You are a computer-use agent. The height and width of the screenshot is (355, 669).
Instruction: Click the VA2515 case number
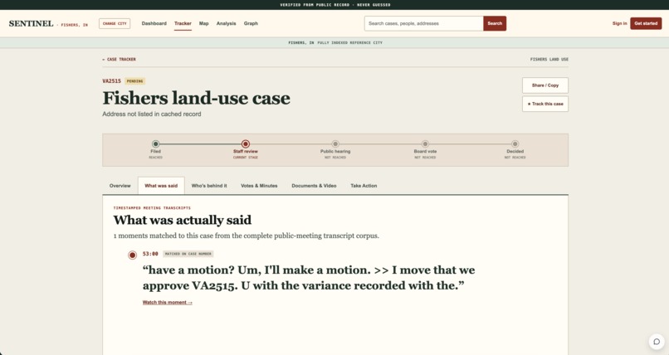coord(112,81)
